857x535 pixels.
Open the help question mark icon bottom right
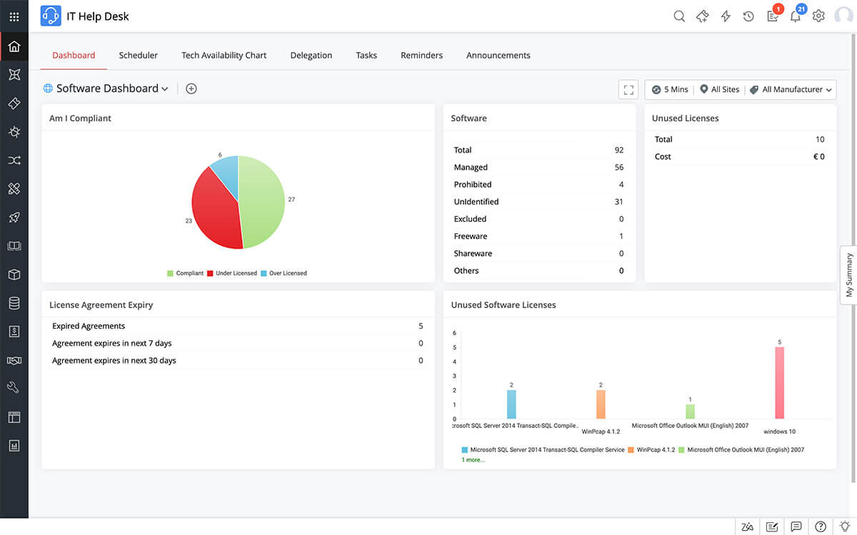820,526
